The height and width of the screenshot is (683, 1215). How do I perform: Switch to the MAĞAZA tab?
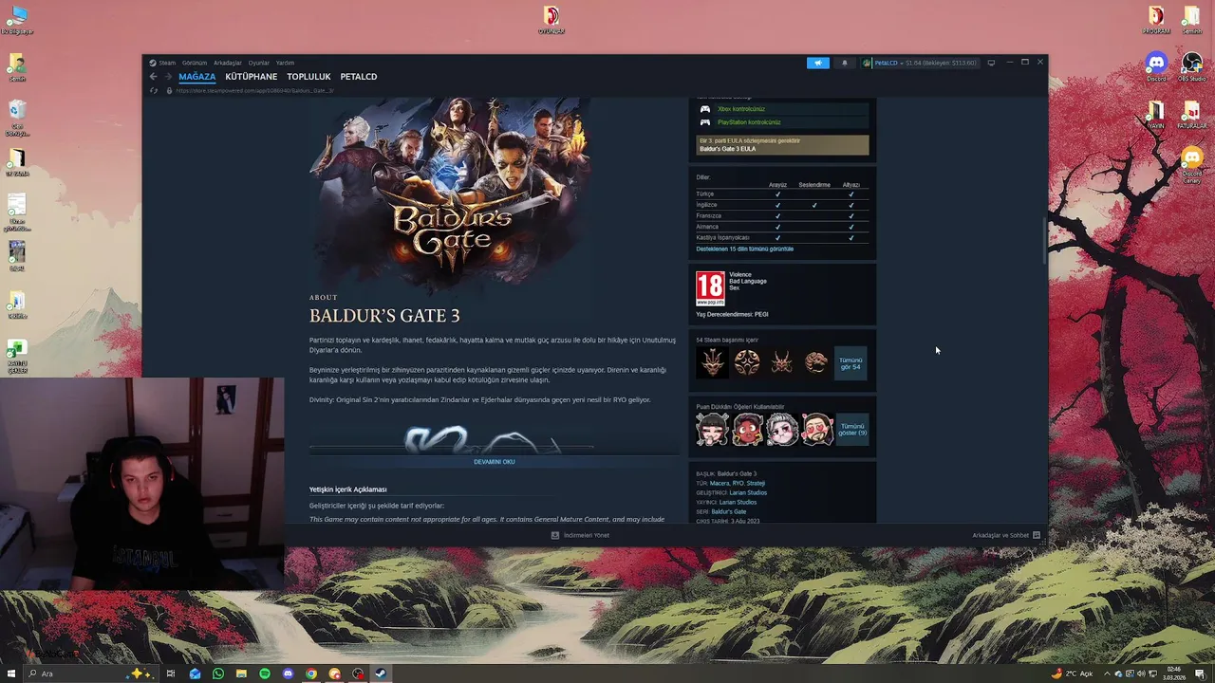point(197,77)
